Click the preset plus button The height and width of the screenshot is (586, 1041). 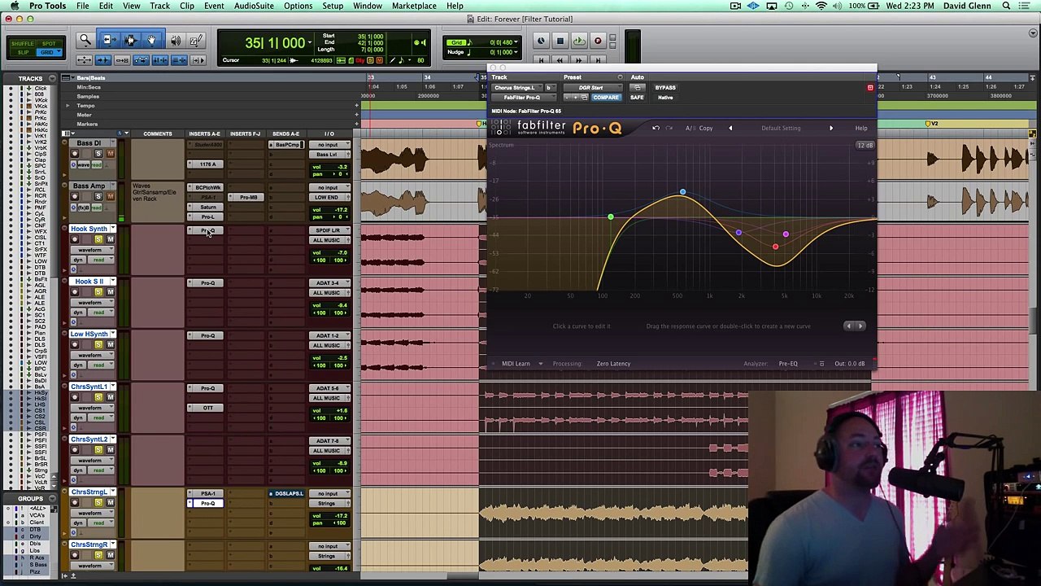tap(575, 98)
